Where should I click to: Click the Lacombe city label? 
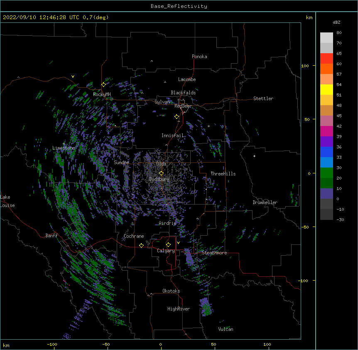[x=187, y=79]
